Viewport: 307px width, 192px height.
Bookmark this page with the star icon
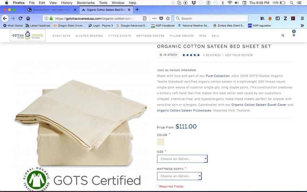(168, 18)
